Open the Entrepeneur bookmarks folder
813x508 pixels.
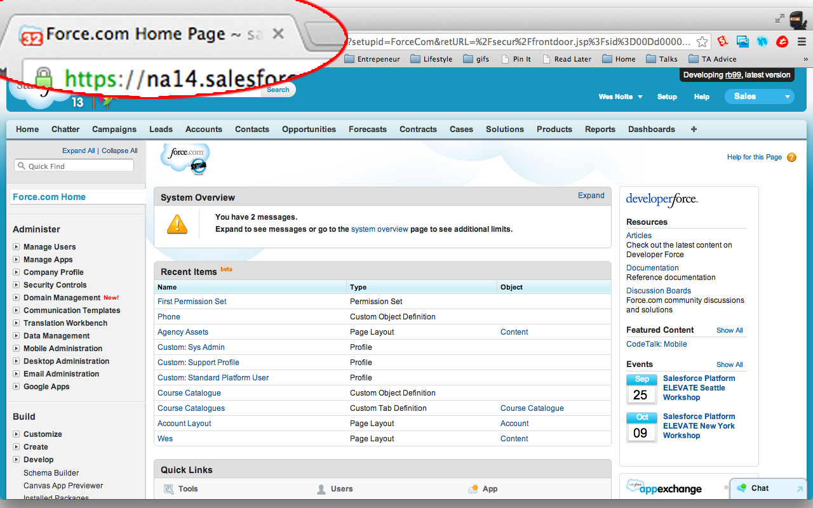point(372,59)
